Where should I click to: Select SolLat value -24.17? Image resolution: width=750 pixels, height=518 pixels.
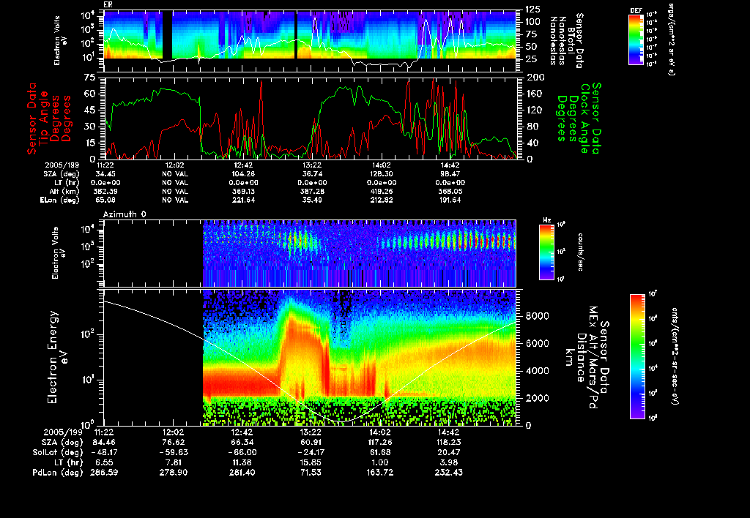[x=311, y=453]
